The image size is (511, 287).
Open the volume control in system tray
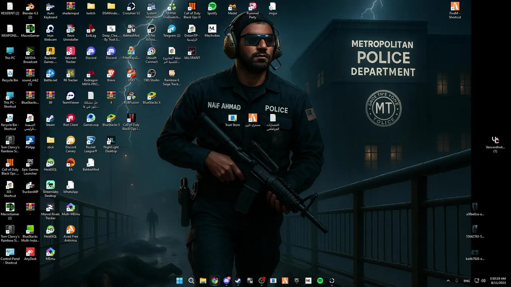click(x=483, y=281)
